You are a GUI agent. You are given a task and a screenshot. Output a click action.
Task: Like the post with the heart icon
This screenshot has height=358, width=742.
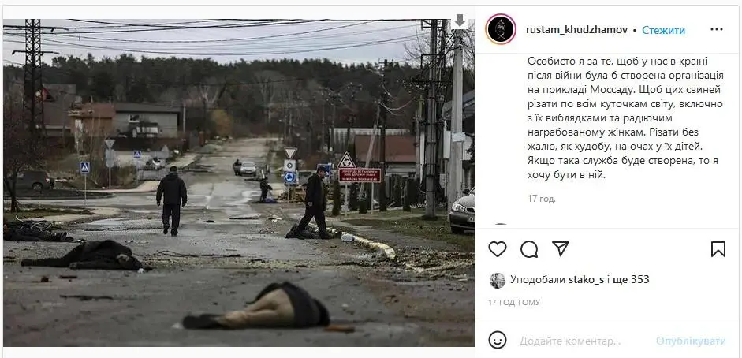498,248
